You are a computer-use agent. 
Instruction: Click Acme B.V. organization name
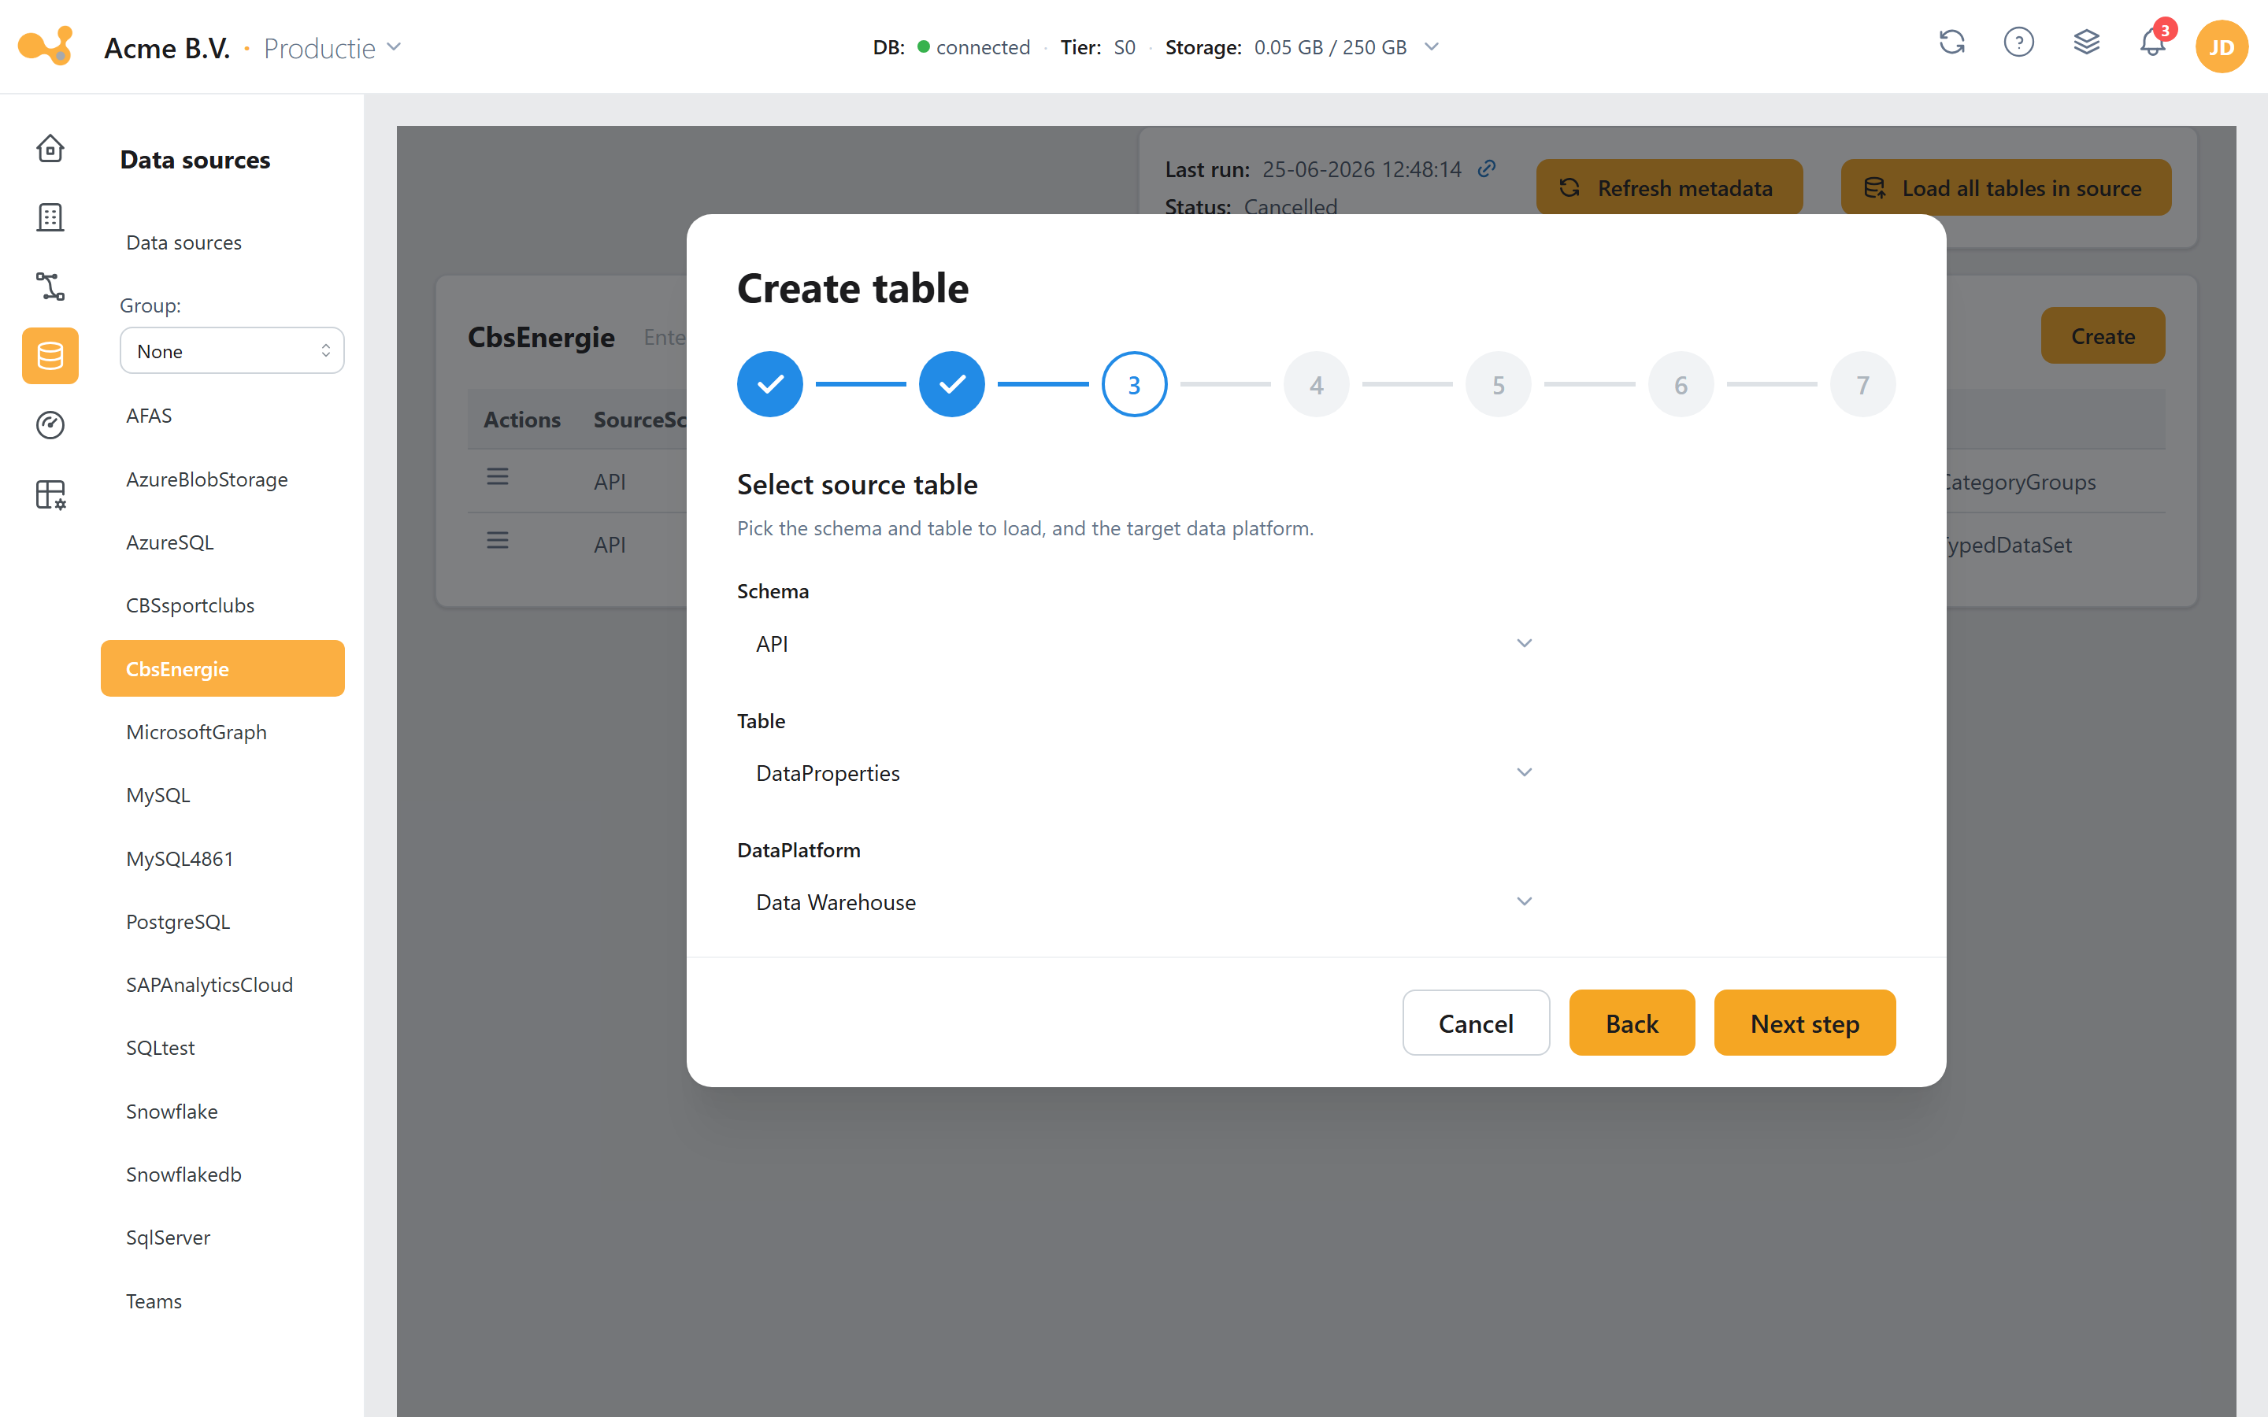click(x=167, y=48)
